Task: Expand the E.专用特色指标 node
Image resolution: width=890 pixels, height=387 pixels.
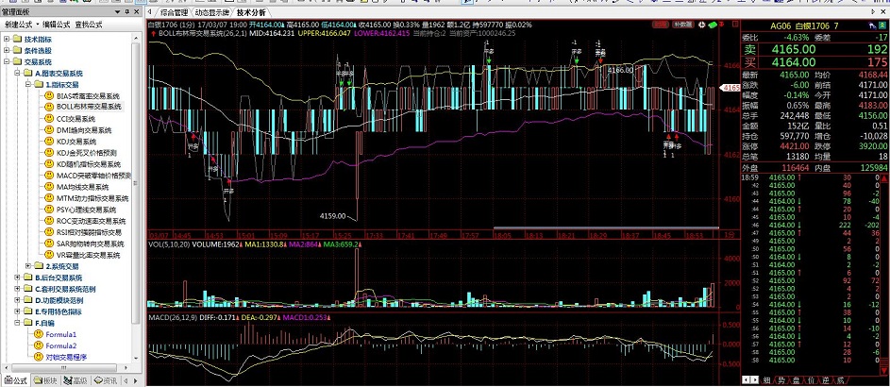Action: [18, 311]
